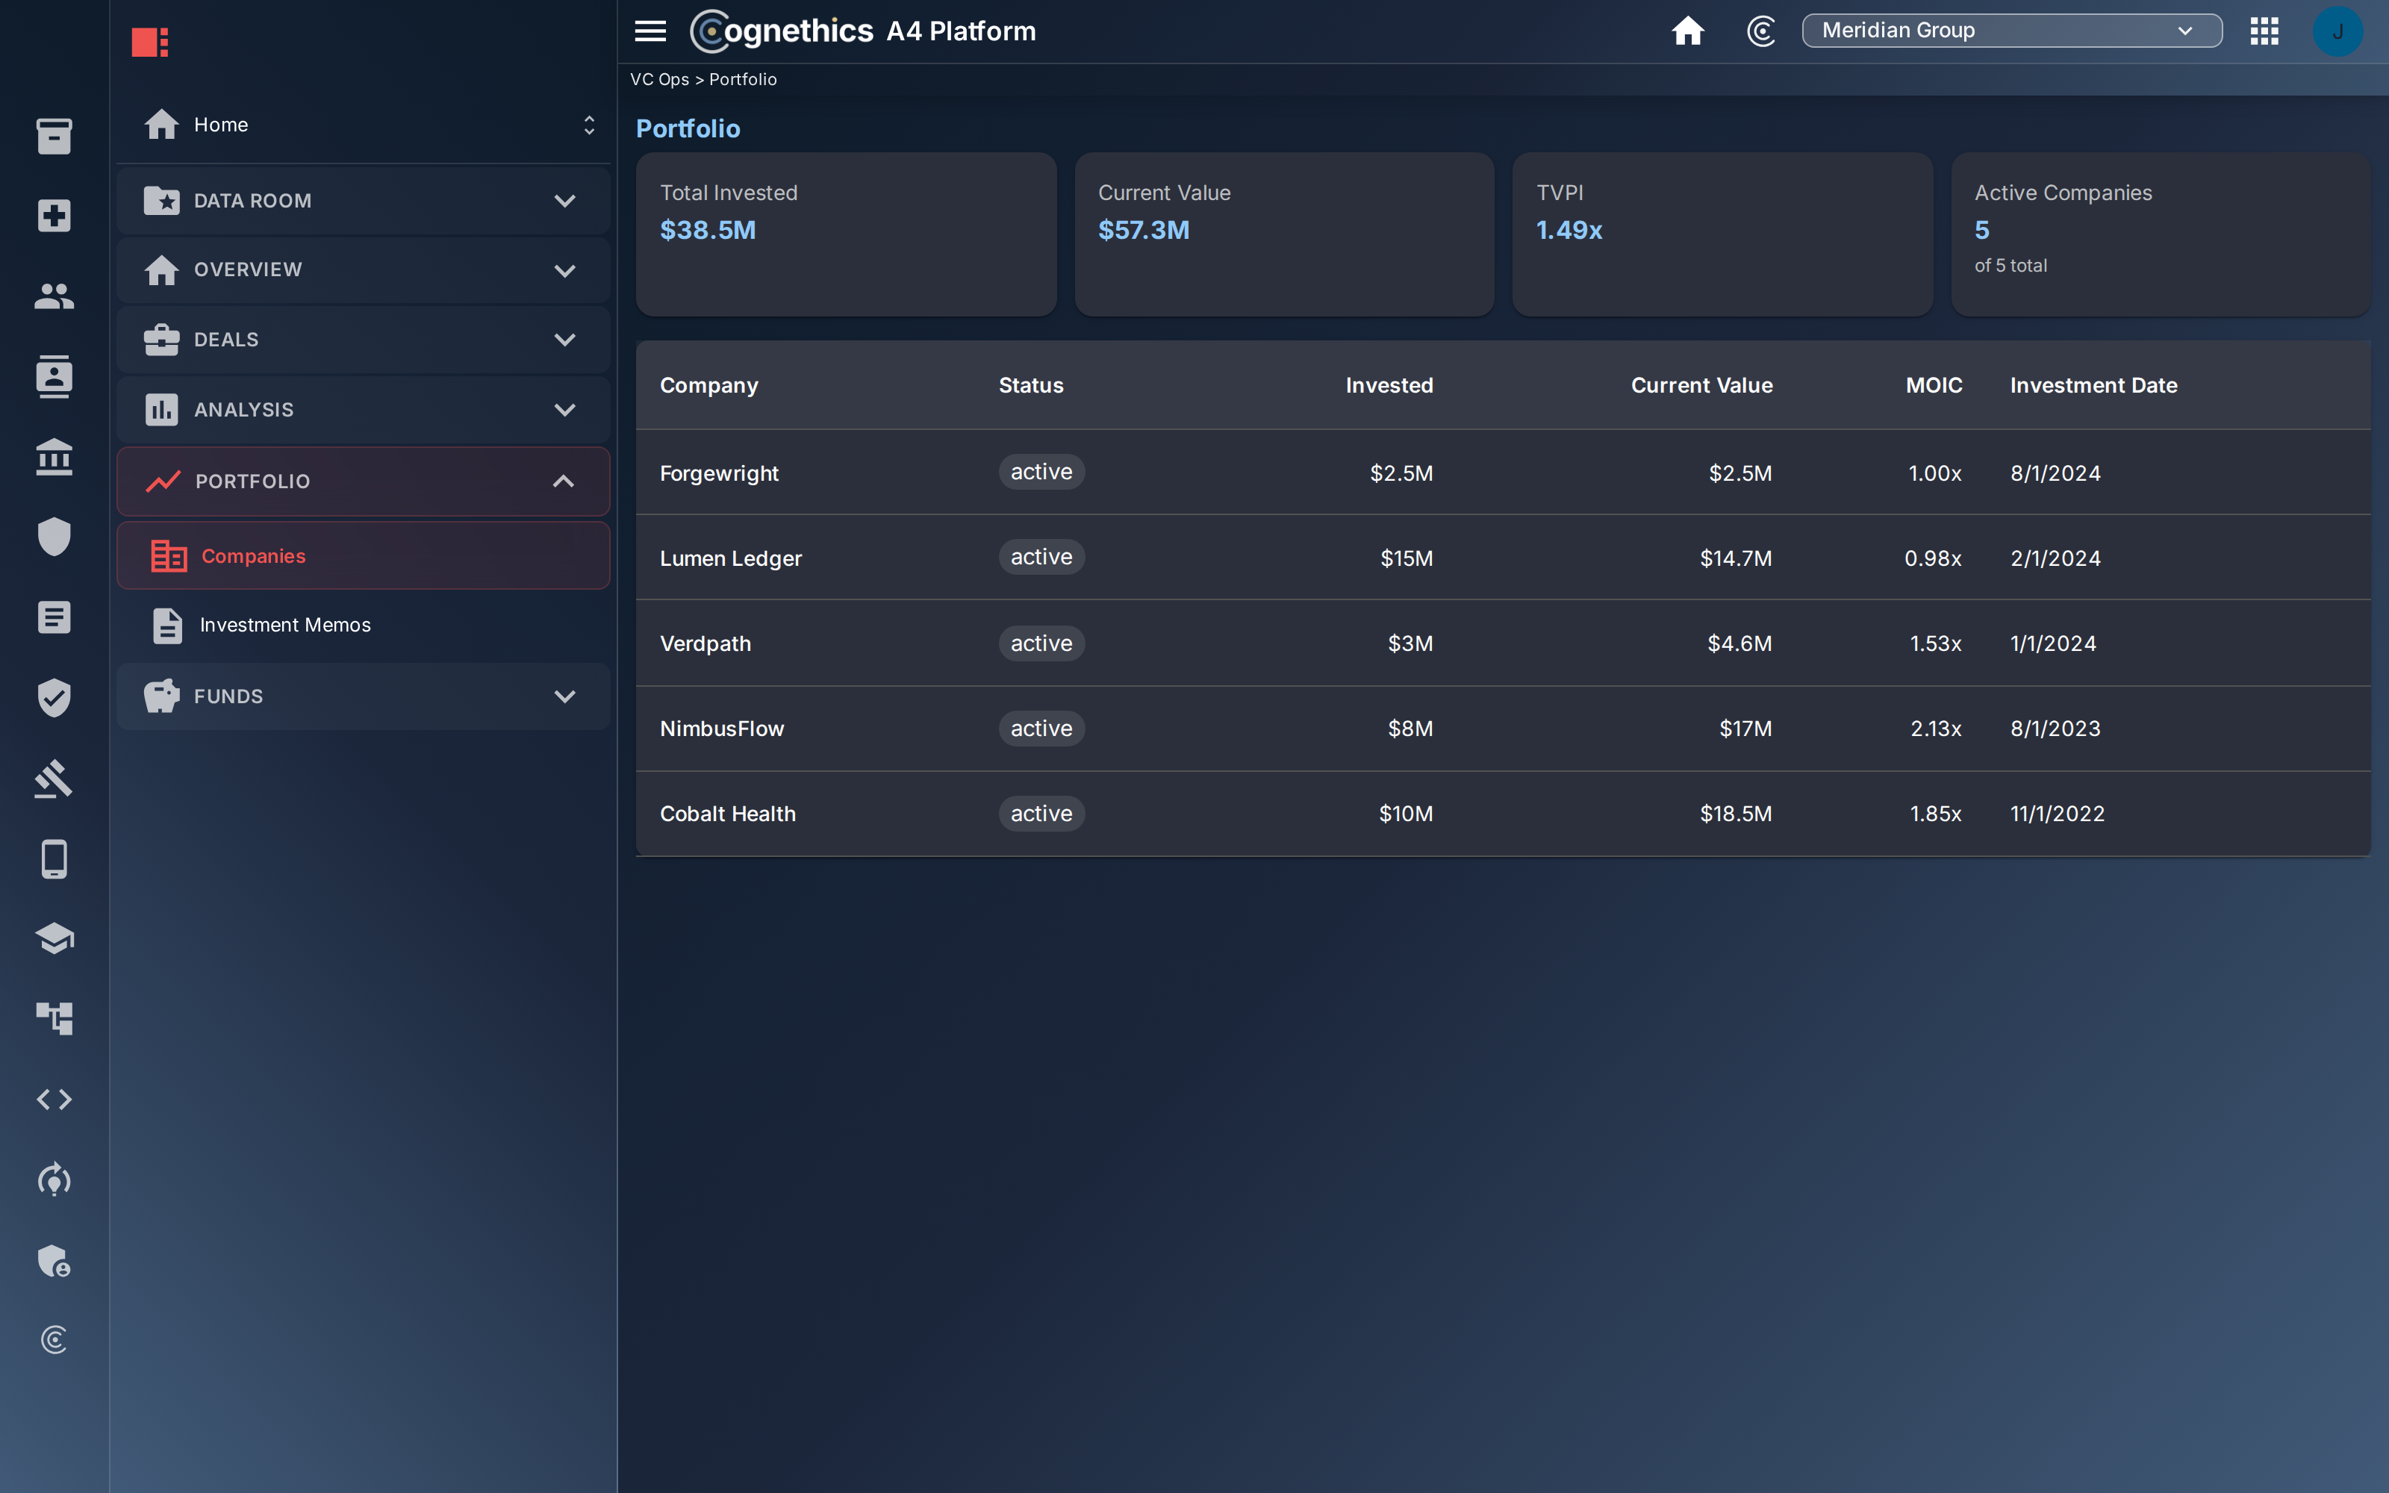2389x1493 pixels.
Task: Toggle the hamburger menu icon
Action: (x=650, y=31)
